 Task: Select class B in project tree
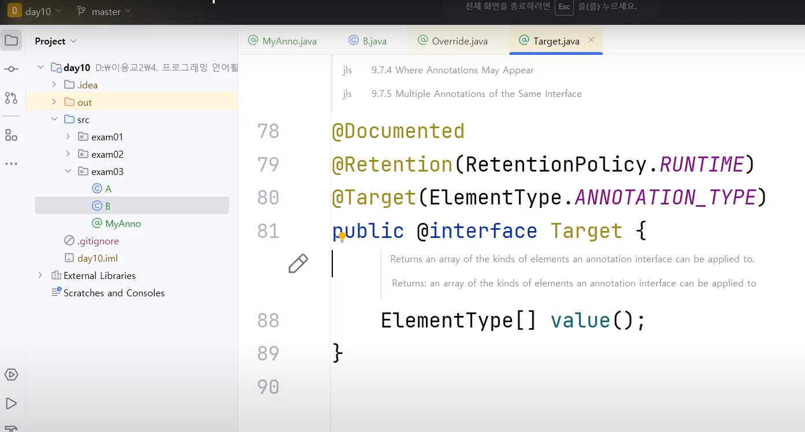(132, 206)
